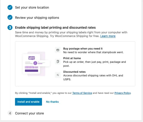Click the postage icon next to Buy postage
The image size is (143, 122).
(x=58, y=50)
